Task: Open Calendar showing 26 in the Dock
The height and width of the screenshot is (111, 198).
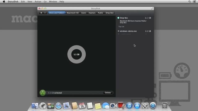Action: 82,105
